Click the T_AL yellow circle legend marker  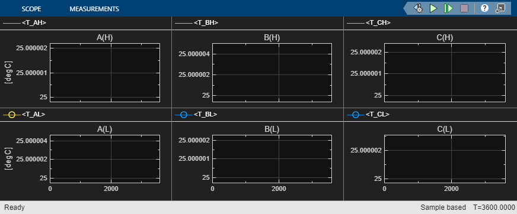tap(12, 115)
